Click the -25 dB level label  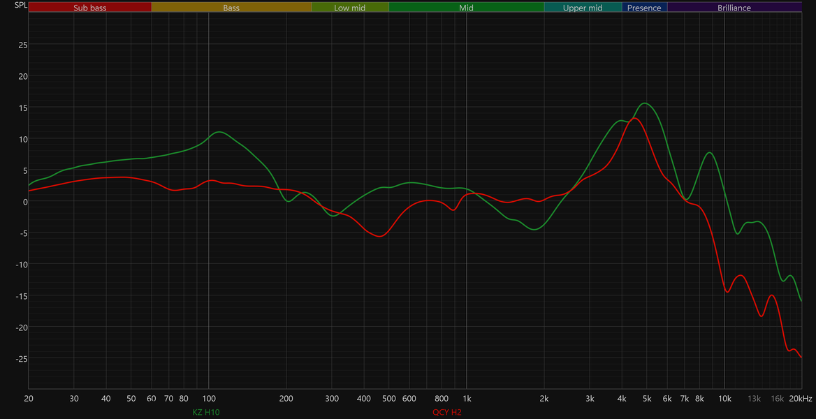pos(22,359)
